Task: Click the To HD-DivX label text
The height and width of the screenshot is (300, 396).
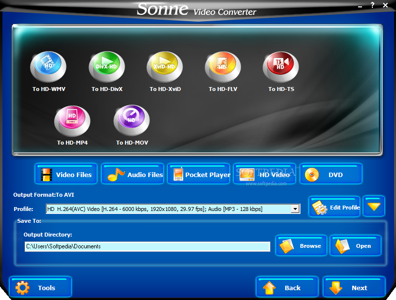Action: [x=107, y=89]
